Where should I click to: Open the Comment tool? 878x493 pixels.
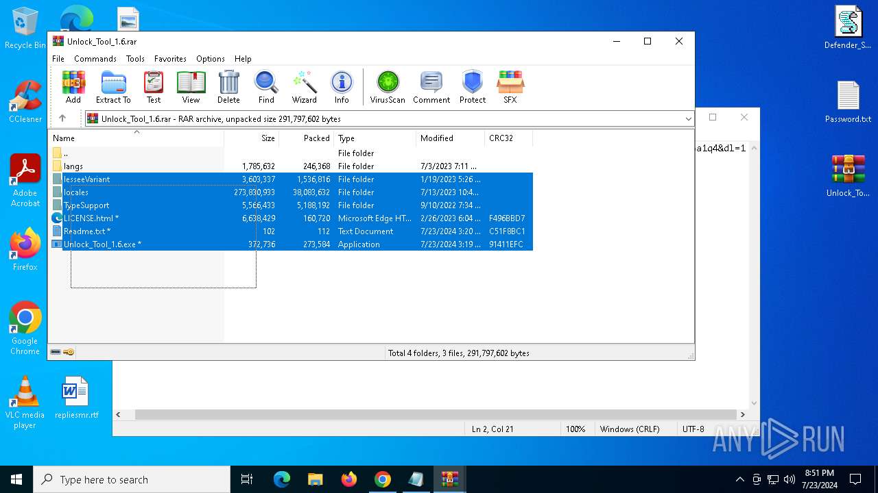(x=431, y=87)
